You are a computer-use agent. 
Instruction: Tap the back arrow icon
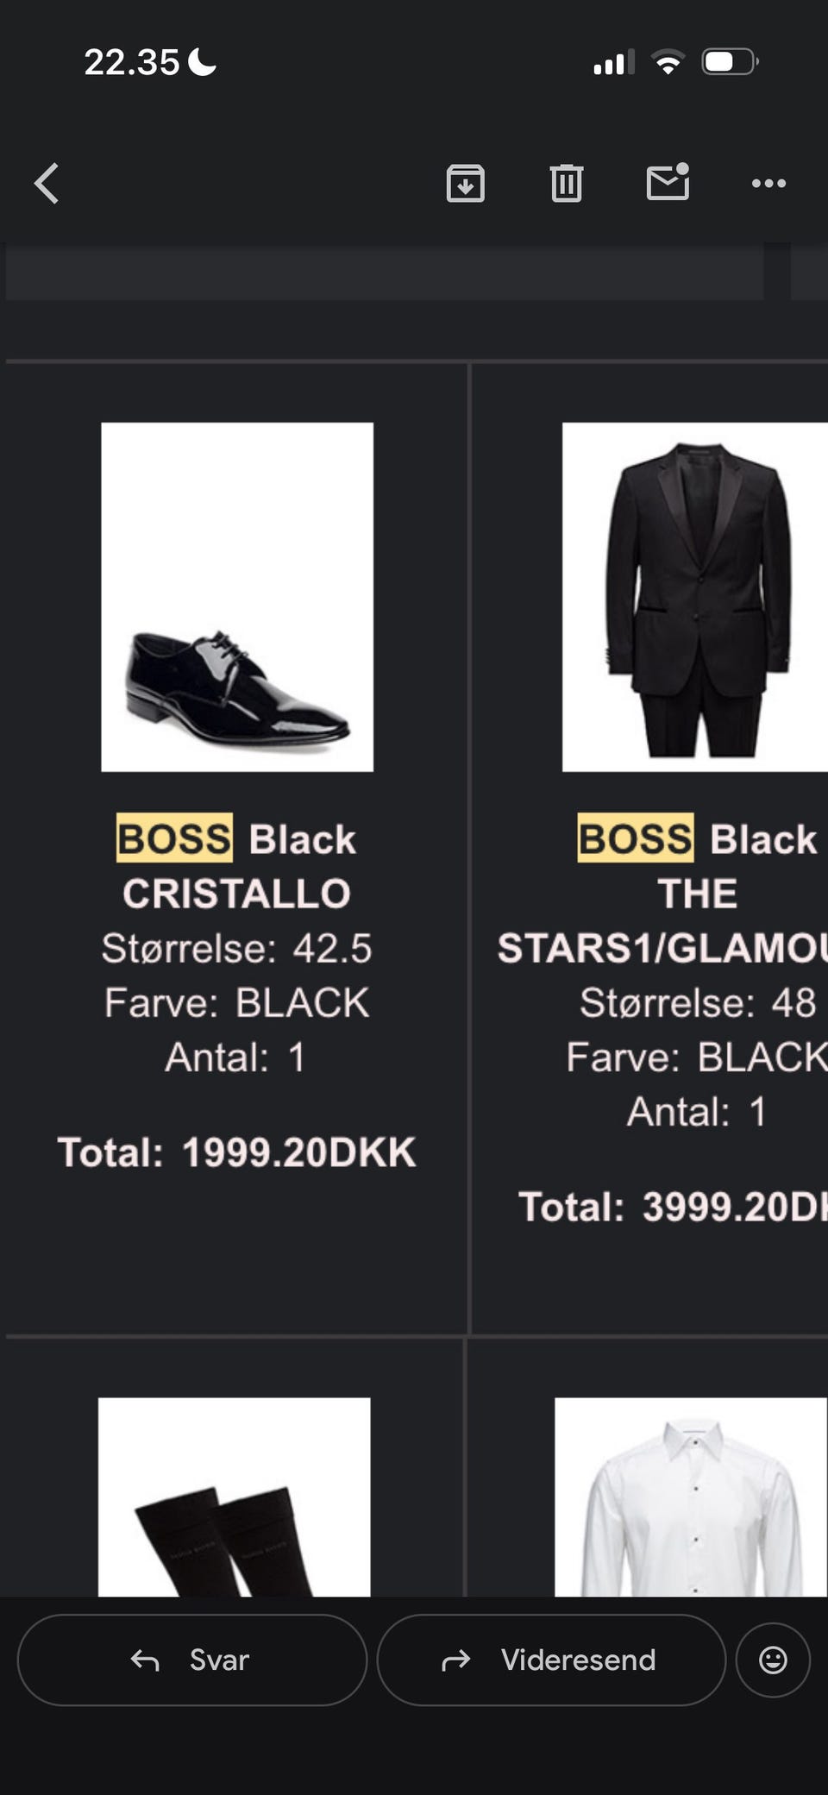[x=47, y=184]
